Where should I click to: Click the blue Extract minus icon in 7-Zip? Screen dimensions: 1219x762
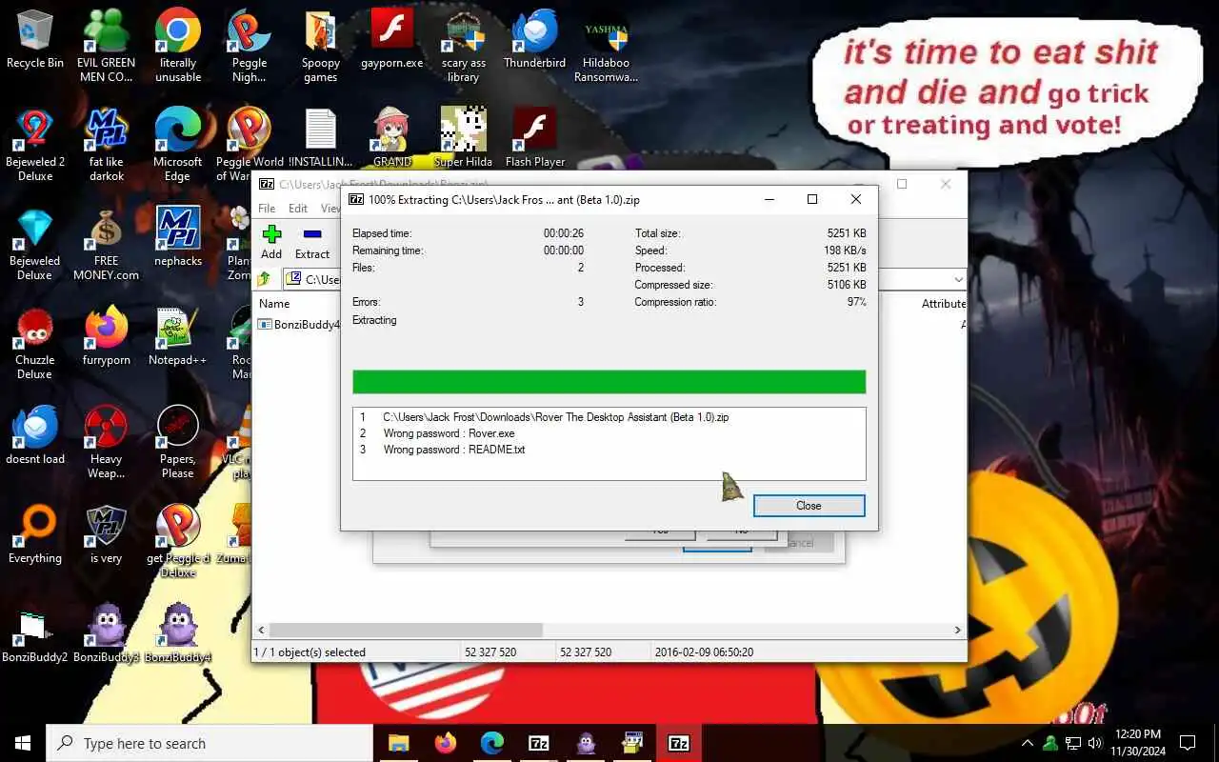pos(311,233)
